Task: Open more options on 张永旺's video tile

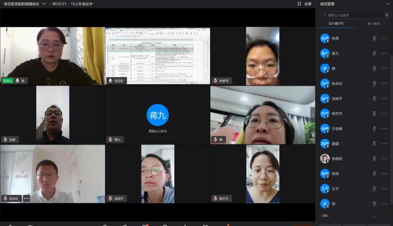Action: [x=26, y=198]
